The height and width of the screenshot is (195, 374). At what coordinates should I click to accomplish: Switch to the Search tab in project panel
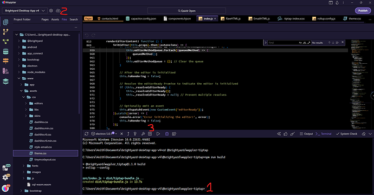(x=74, y=19)
